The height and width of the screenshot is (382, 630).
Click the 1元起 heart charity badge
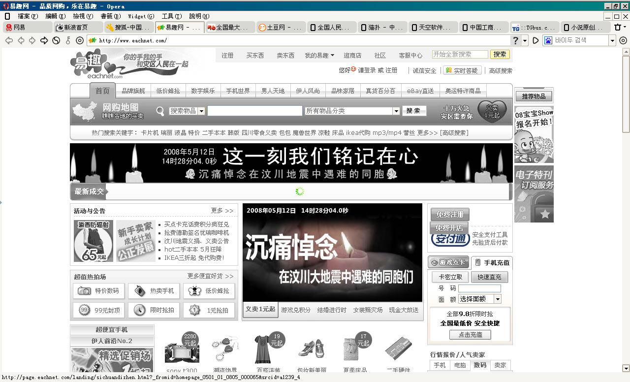tap(492, 111)
